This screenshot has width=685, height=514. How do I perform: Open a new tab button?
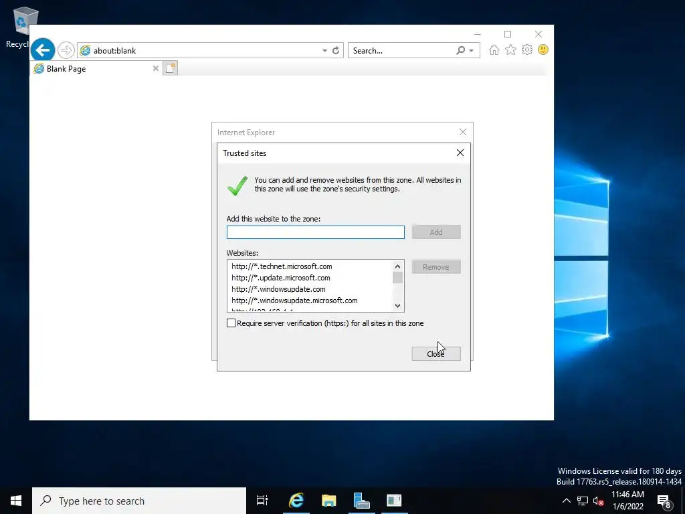coord(171,68)
